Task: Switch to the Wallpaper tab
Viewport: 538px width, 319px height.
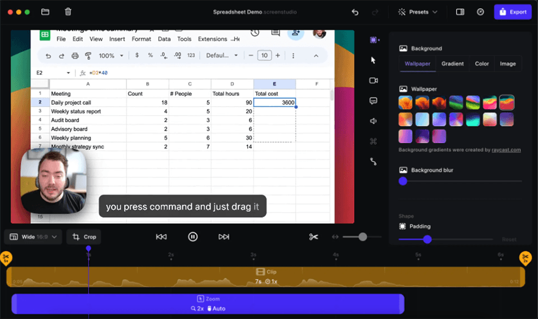Action: [418, 64]
